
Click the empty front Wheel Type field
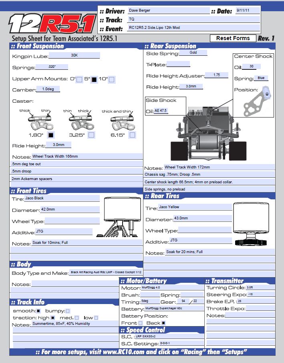[x=72, y=221]
